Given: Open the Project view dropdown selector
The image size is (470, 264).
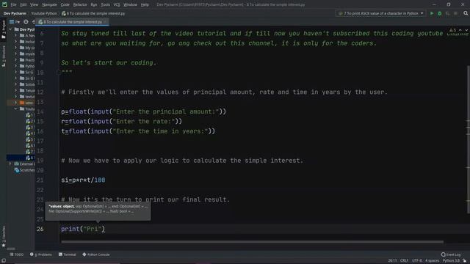Looking at the screenshot, I should click(x=15, y=22).
